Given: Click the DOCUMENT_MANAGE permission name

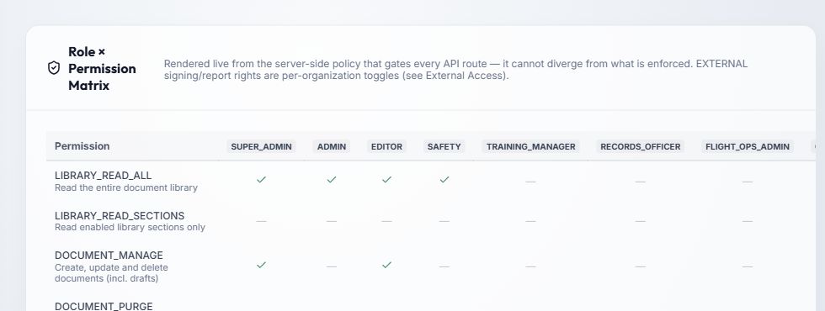Looking at the screenshot, I should 109,256.
